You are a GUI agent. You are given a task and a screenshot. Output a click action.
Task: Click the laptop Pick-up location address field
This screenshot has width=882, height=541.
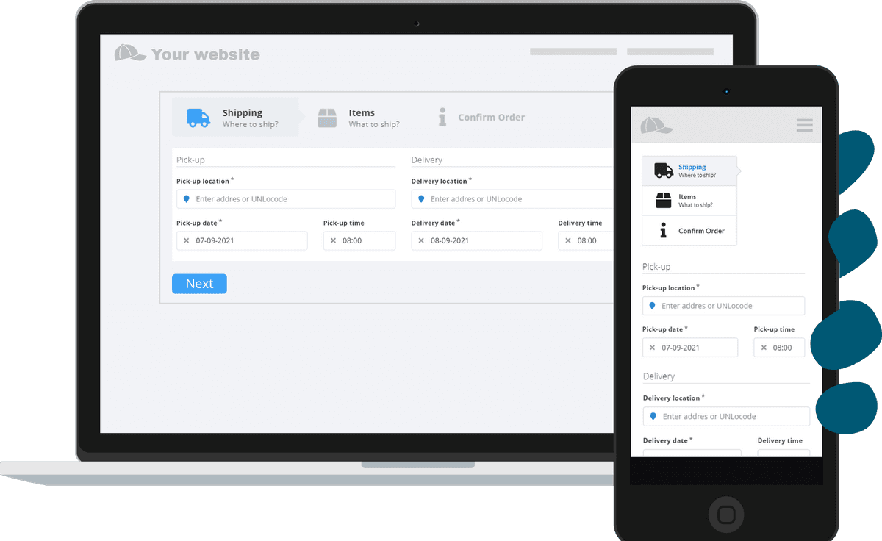290,199
